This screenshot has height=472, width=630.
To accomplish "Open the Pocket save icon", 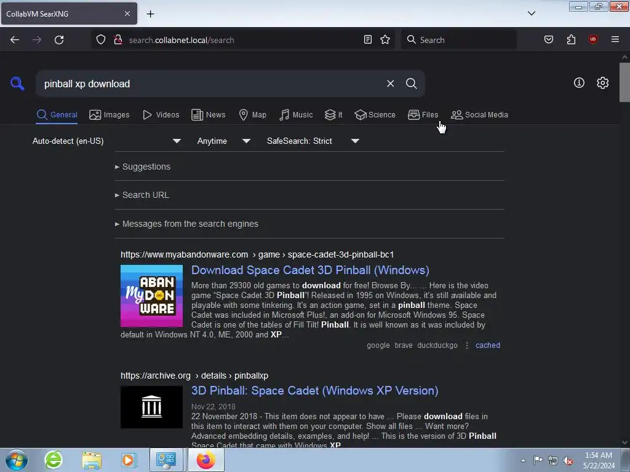I will [548, 39].
